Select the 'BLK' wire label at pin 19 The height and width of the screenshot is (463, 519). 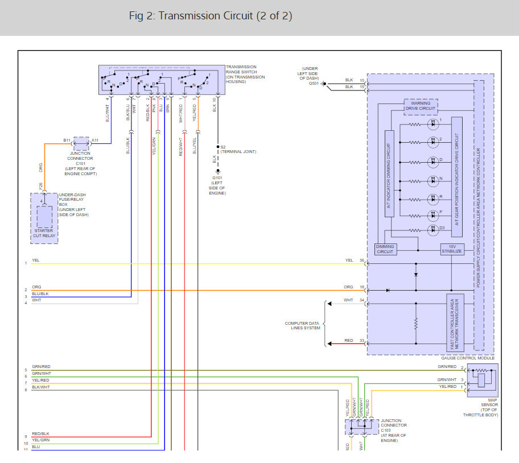tap(349, 86)
